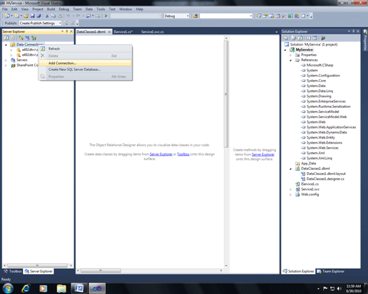This screenshot has height=294, width=368.
Task: Select DataClasses1.designer.cs file
Action: point(325,179)
